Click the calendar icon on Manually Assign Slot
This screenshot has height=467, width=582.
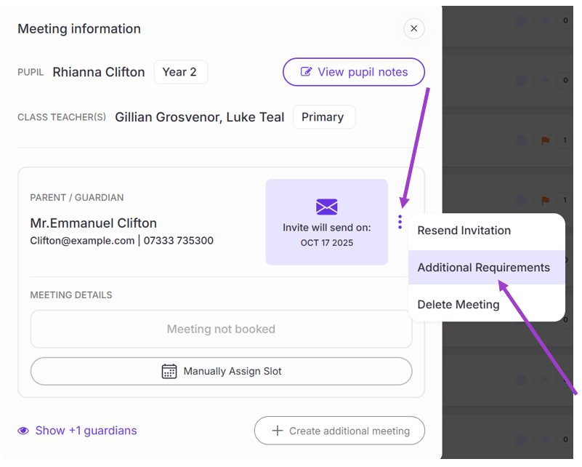click(x=169, y=371)
